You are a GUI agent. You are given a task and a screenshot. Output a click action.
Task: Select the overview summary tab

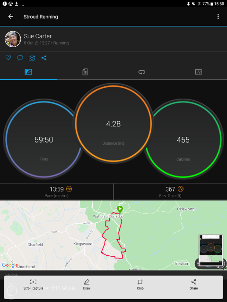click(x=28, y=72)
